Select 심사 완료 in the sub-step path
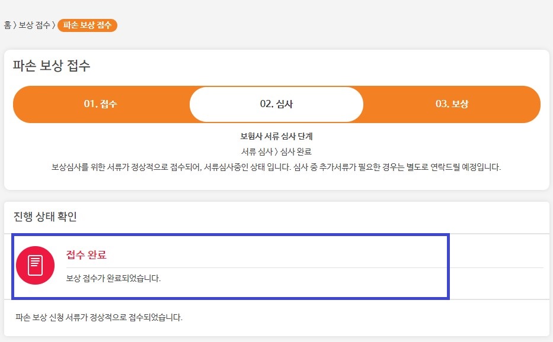553x342 pixels. (296, 152)
